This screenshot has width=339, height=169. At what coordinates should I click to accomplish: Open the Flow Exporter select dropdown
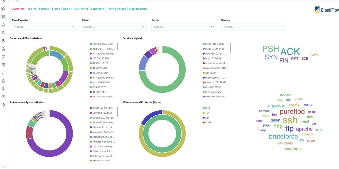click(x=45, y=27)
